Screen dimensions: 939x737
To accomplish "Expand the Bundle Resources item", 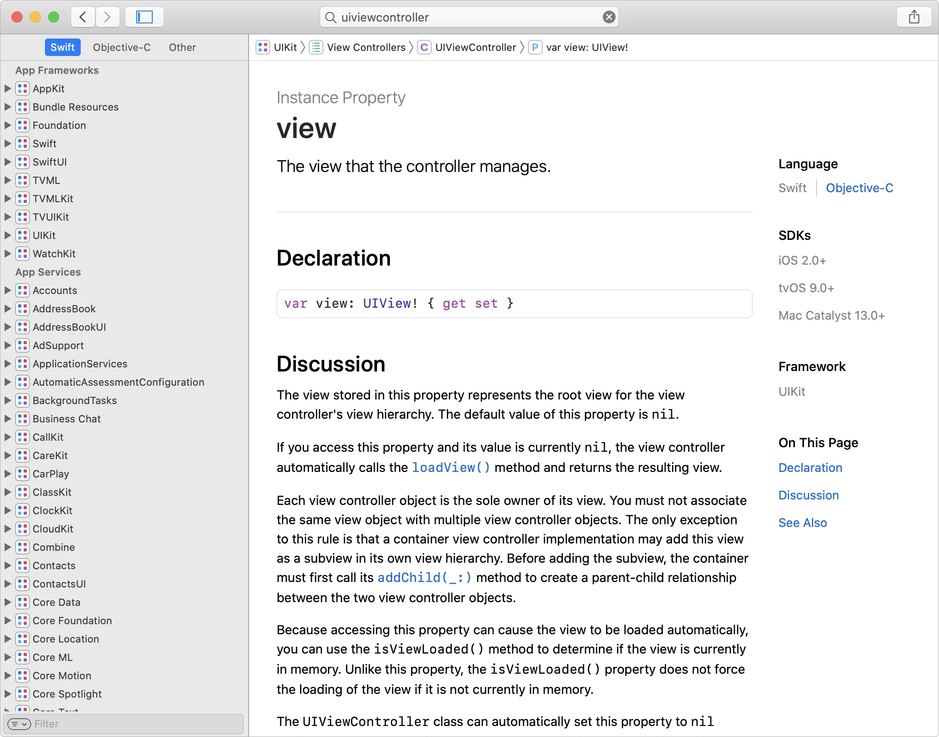I will tap(7, 107).
